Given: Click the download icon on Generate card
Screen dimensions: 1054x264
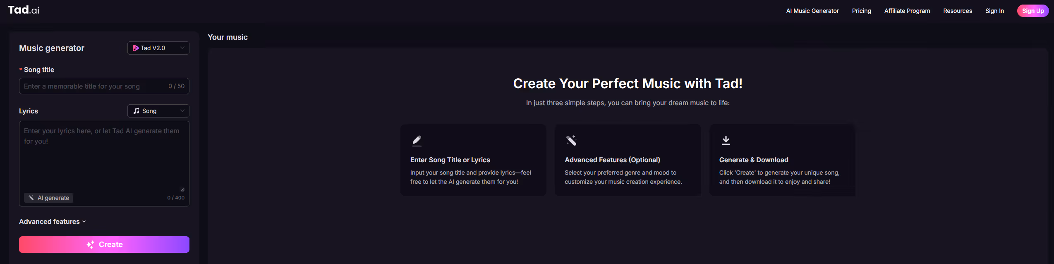Looking at the screenshot, I should coord(726,141).
